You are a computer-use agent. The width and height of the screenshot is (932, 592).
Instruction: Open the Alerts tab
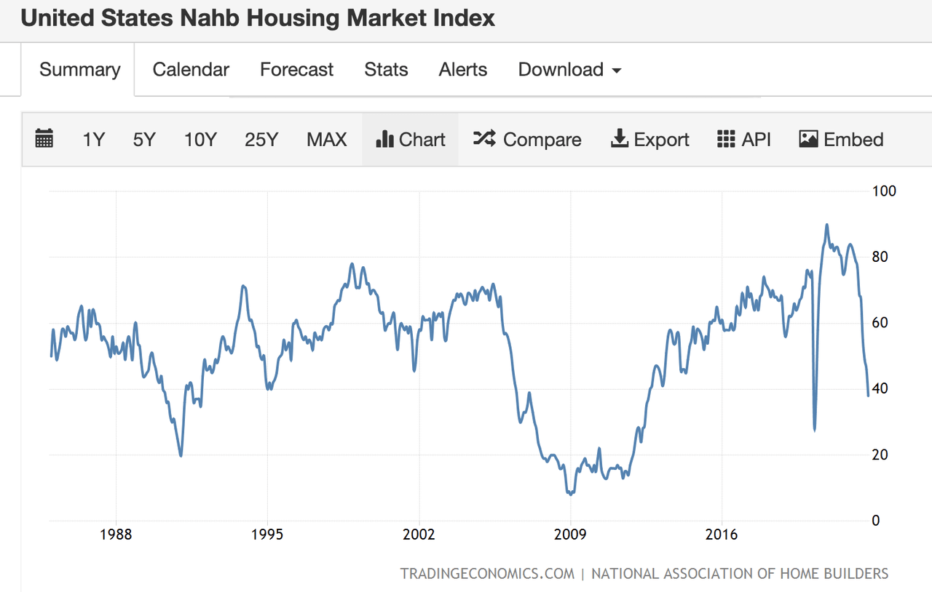(x=462, y=70)
